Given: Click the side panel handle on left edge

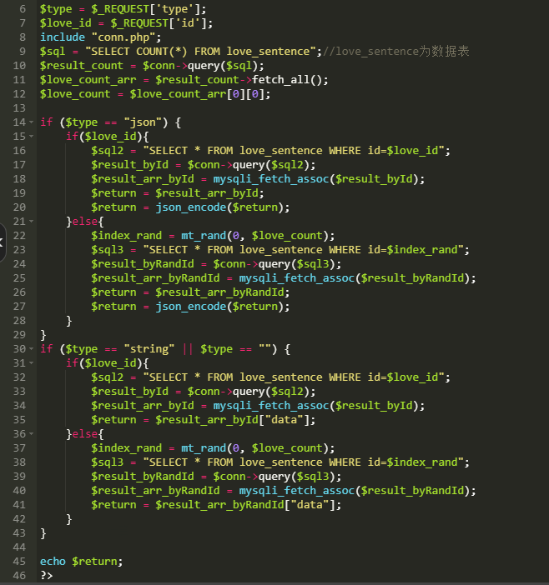Looking at the screenshot, I should [3, 242].
